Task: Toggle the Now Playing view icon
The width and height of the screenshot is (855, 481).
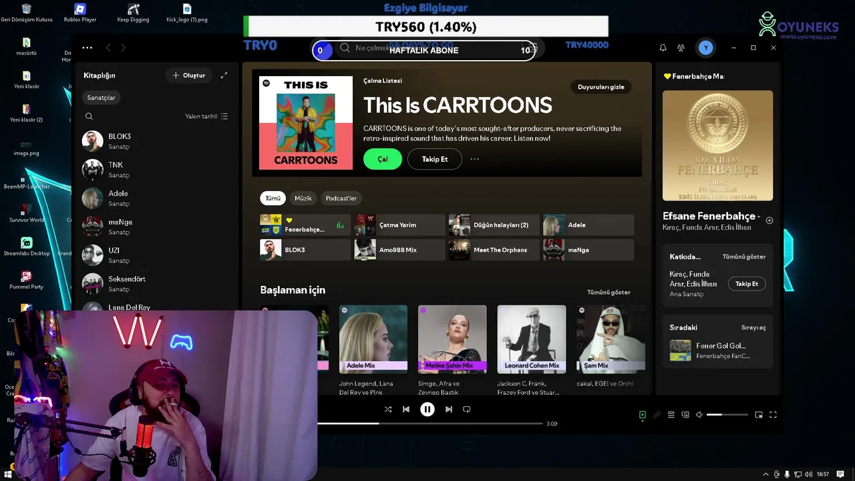Action: click(643, 415)
